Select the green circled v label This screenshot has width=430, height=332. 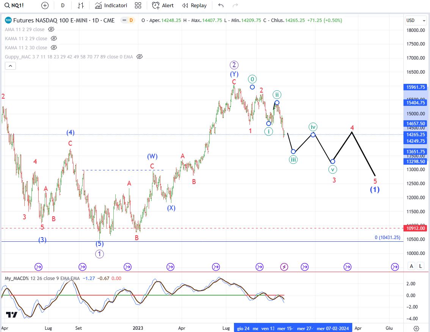click(x=333, y=170)
